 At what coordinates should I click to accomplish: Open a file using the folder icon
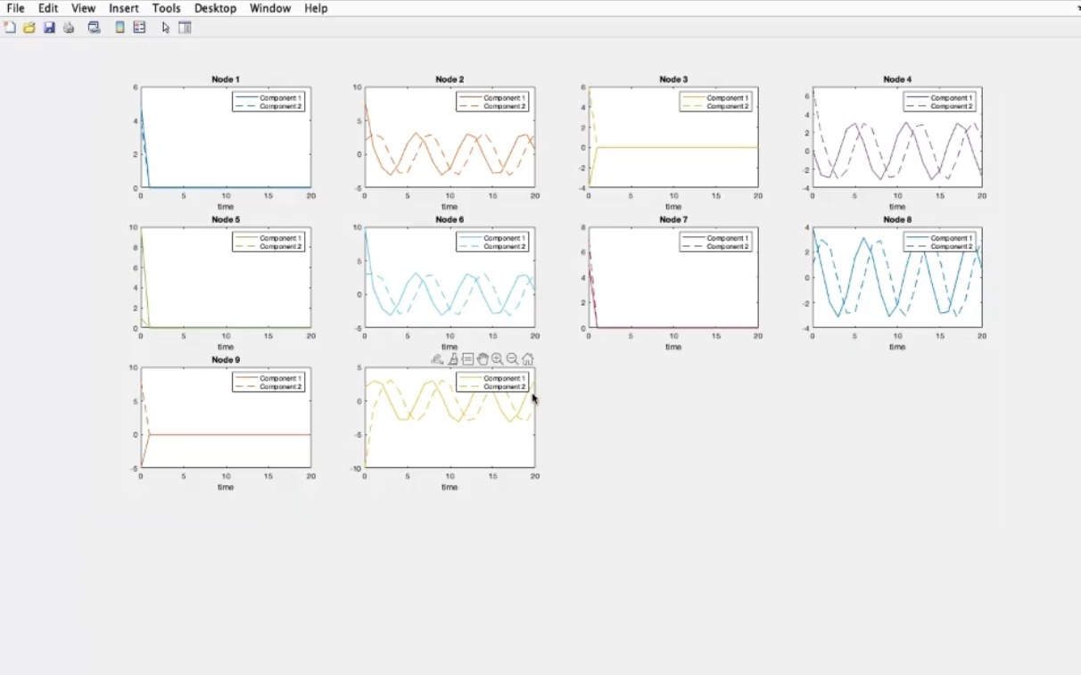pos(29,28)
